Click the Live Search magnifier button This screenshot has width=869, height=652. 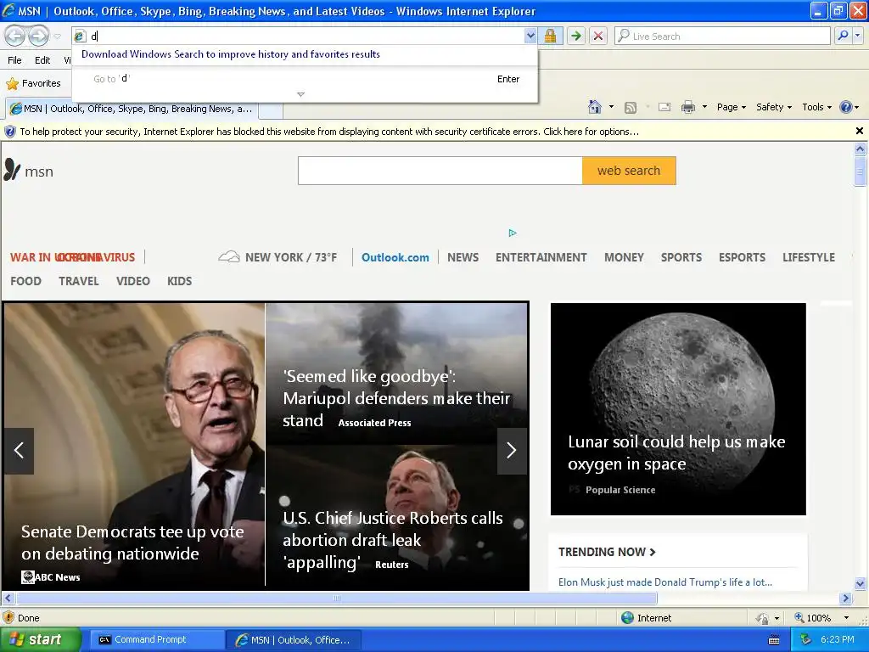[843, 36]
